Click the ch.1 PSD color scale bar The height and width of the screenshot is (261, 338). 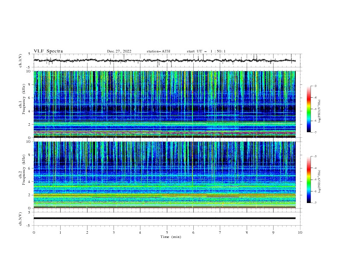click(309, 109)
